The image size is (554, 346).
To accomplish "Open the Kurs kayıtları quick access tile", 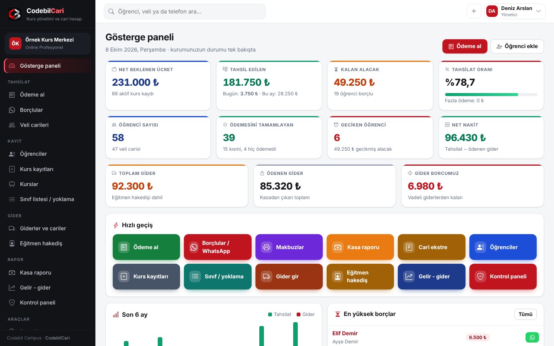I will [146, 276].
